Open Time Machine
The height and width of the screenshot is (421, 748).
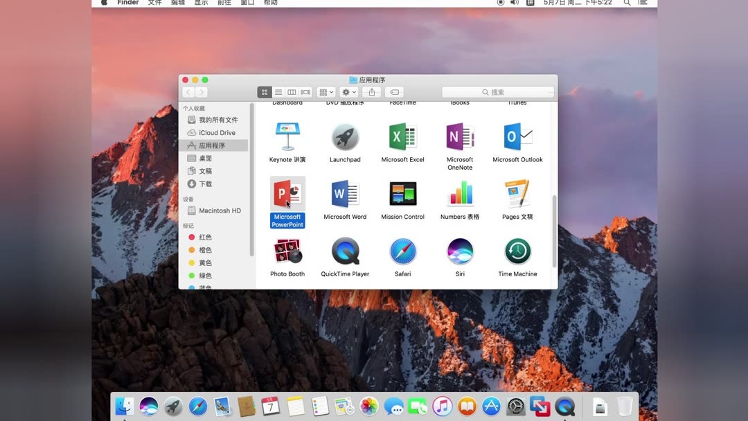(517, 251)
